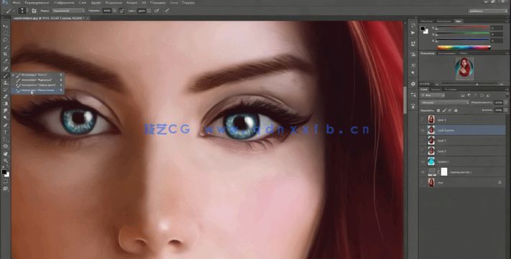511x259 pixels.
Task: Hide the cyan-thumbnail group layer
Action: pos(423,161)
